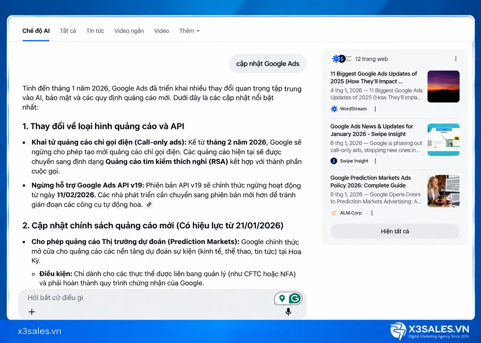Click the ALM Corp source name
481x343 pixels.
pos(351,213)
